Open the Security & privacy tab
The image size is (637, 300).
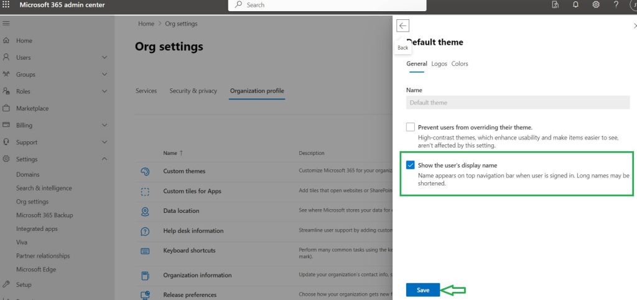point(193,91)
